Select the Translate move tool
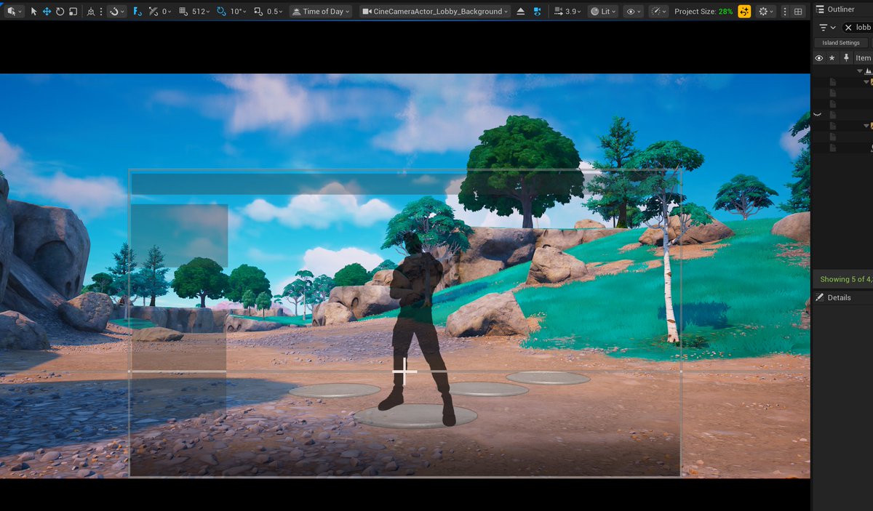 (x=47, y=12)
